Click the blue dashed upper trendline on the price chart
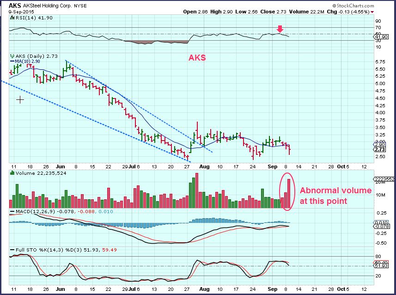The image size is (396, 295). pos(139,107)
